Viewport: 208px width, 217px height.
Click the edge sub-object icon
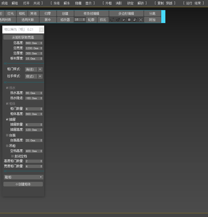(118, 20)
